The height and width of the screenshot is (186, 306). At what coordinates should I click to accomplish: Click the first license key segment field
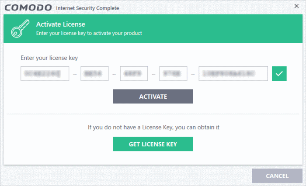45,74
